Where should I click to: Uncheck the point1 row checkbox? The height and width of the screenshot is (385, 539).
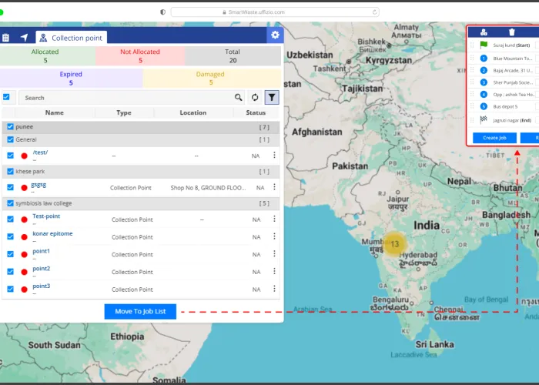[x=10, y=254]
